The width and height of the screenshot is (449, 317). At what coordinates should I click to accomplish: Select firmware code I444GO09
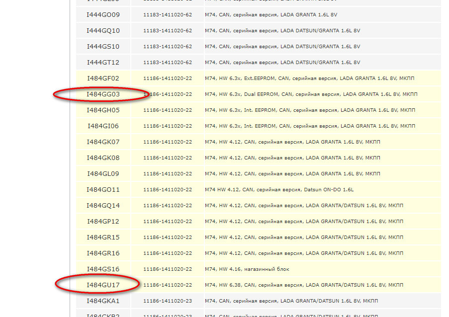click(103, 15)
